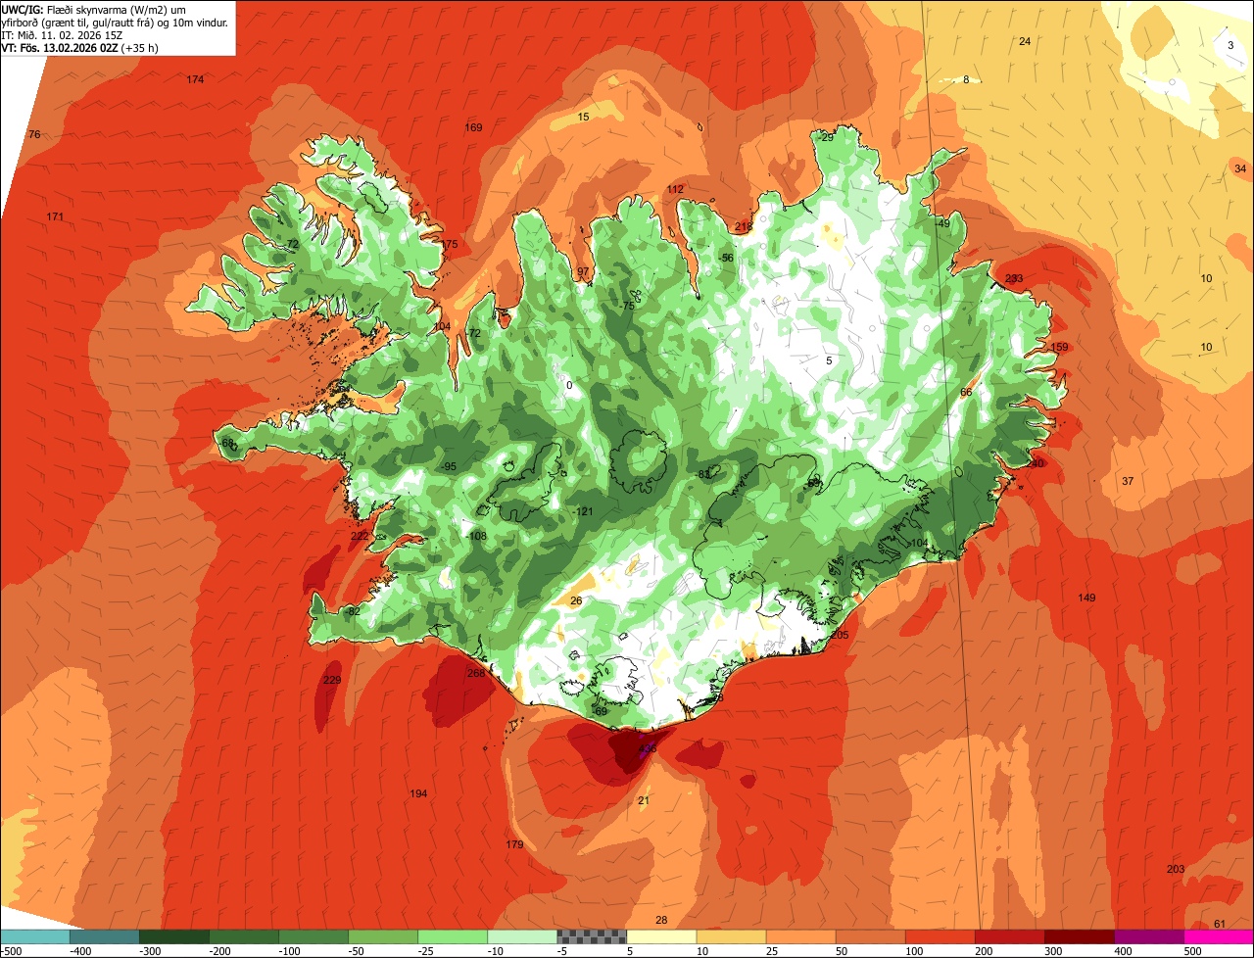
Task: Pick the -25 to -10 bright green legend swatch
Action: point(452,936)
